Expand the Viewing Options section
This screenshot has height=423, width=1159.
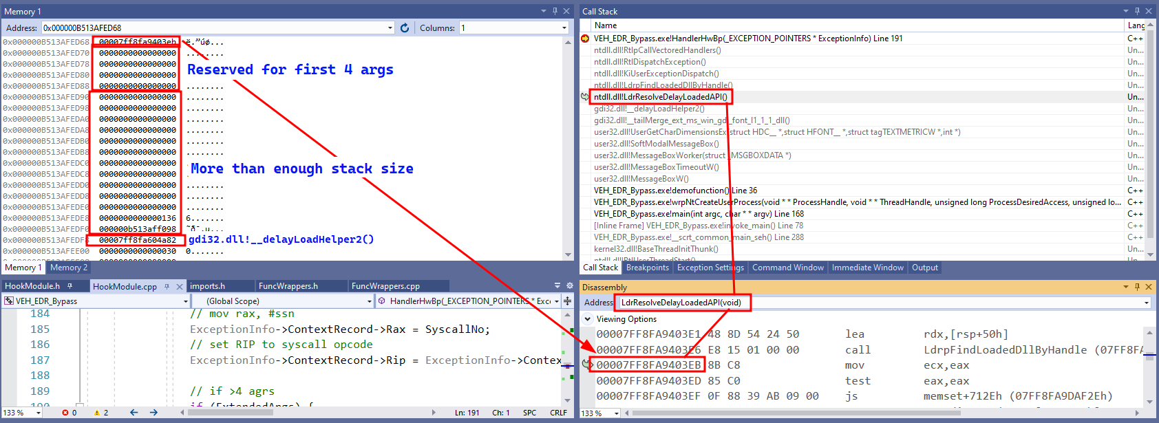point(588,319)
